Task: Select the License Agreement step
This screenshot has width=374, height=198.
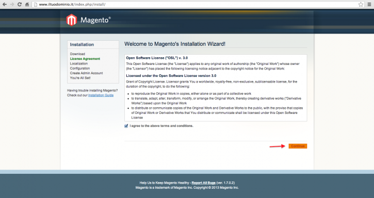Action: pyautogui.click(x=85, y=59)
